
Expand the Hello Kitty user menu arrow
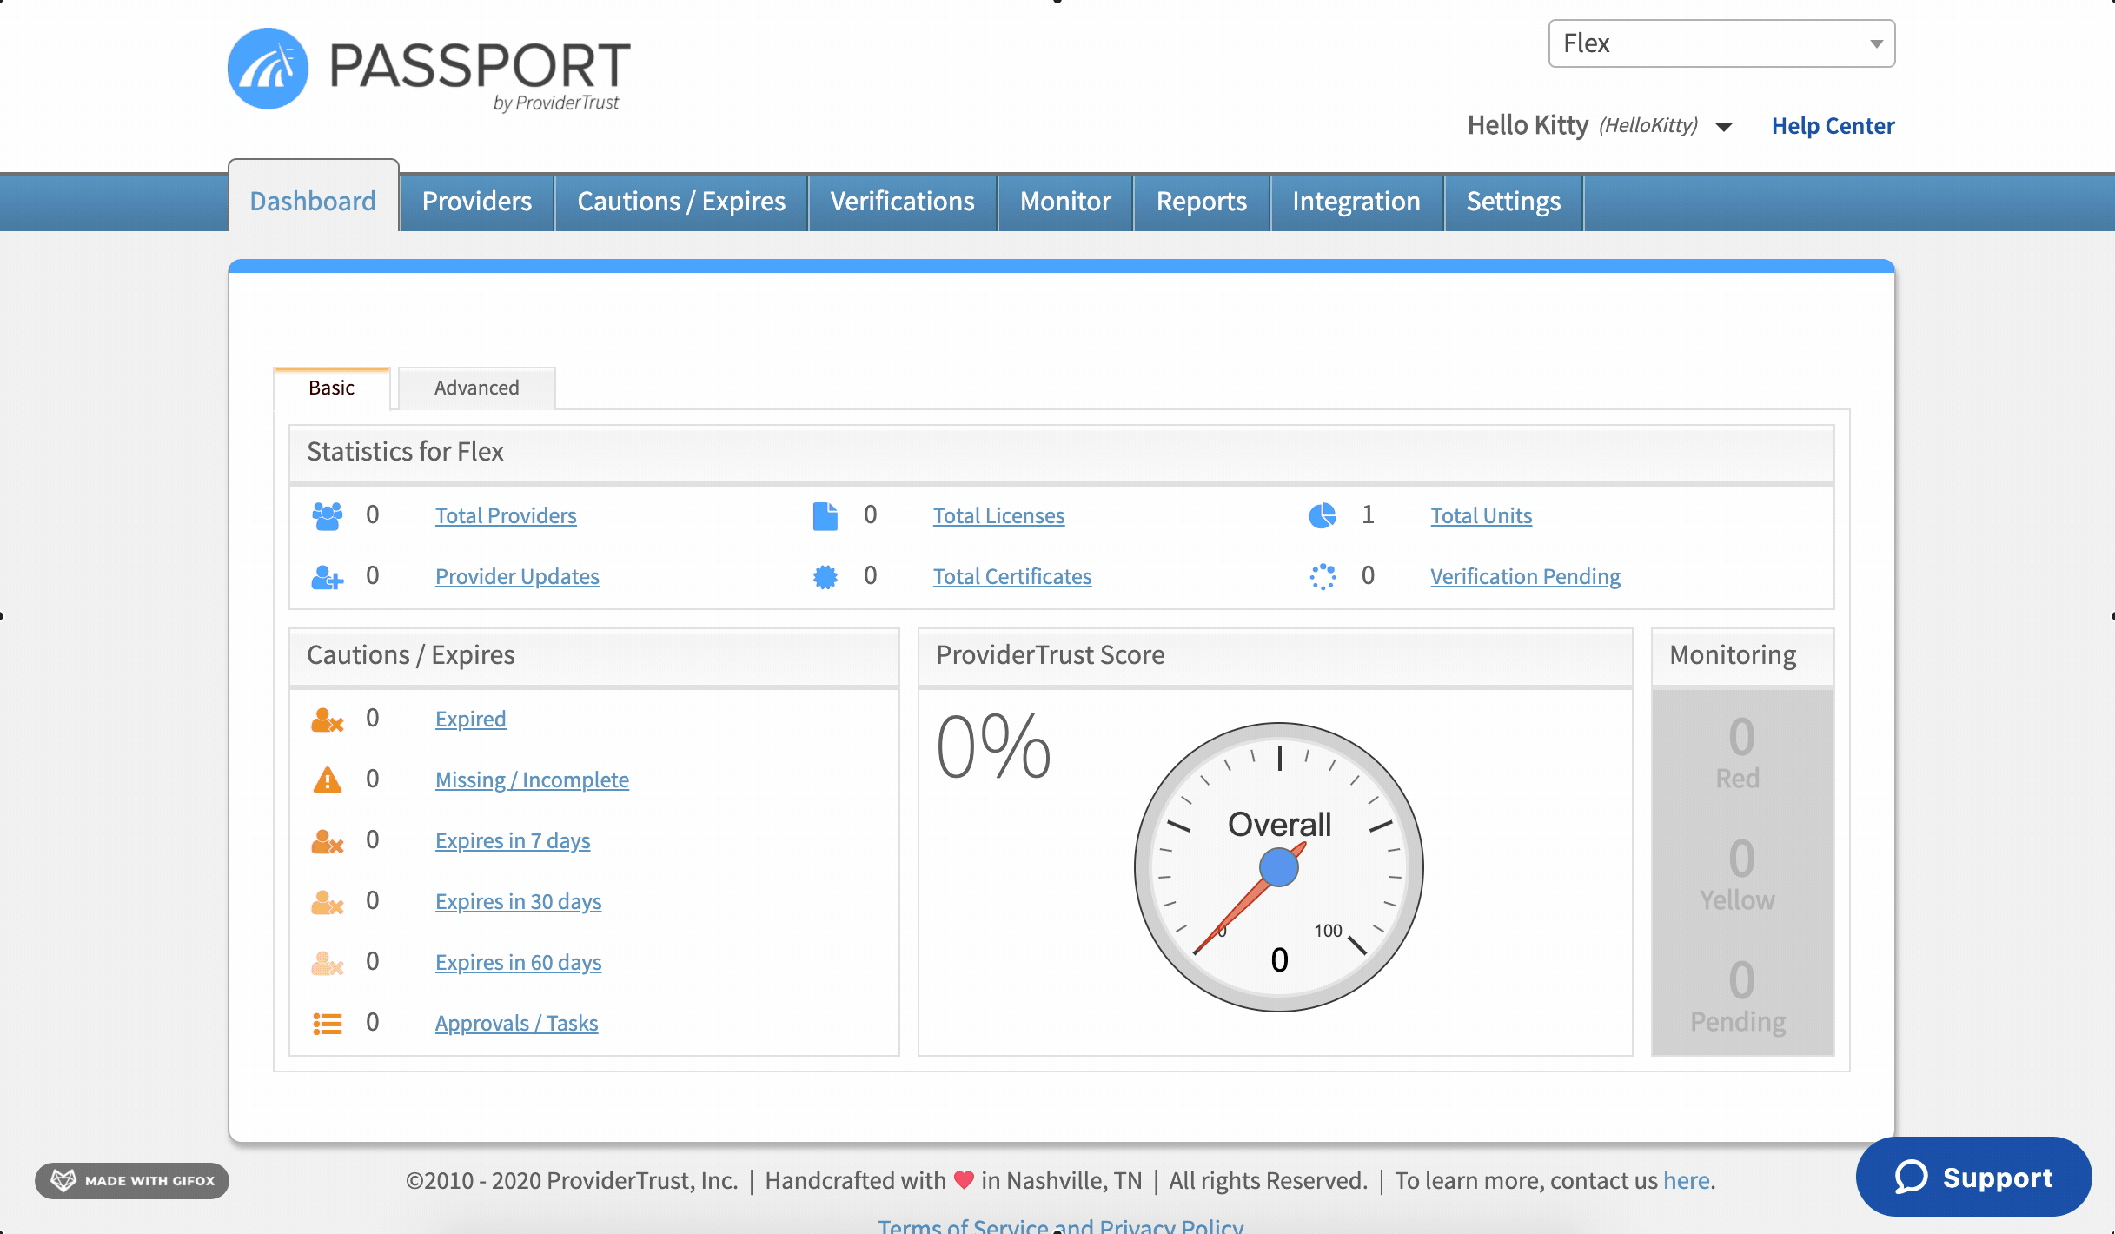1724,128
